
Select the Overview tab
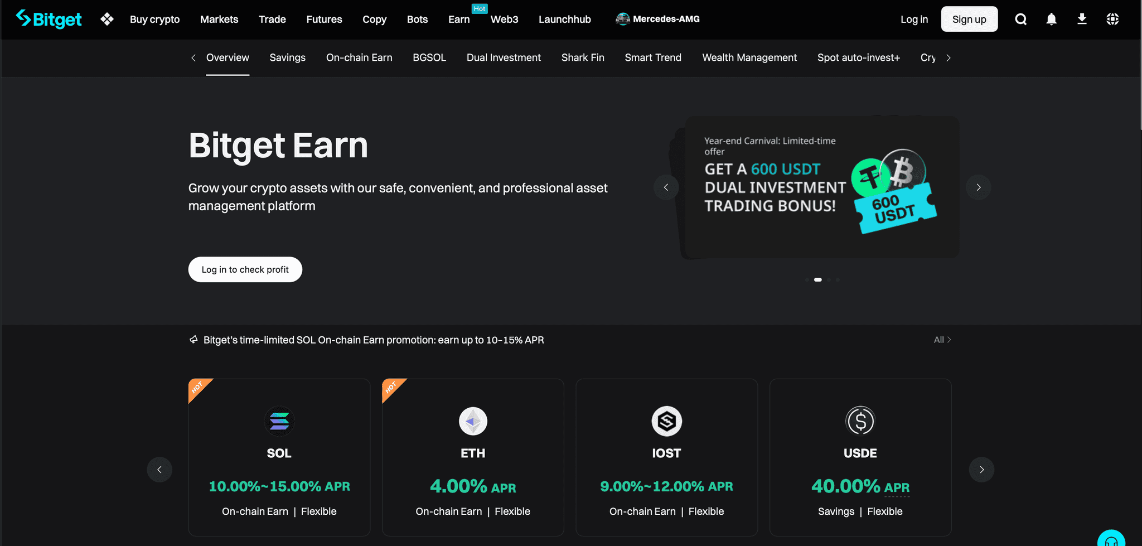coord(228,57)
